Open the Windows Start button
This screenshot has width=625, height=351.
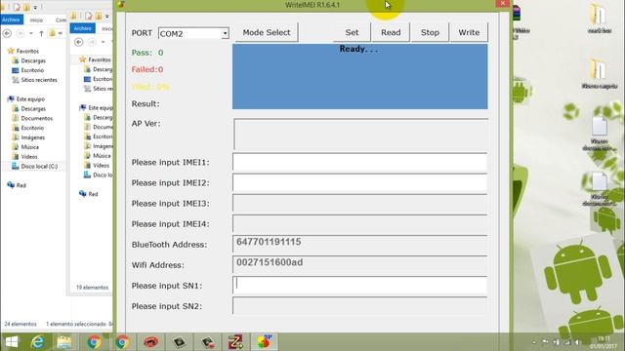[11, 342]
